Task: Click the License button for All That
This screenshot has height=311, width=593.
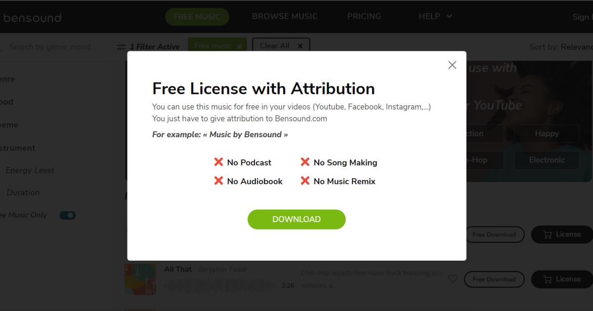Action: 562,279
